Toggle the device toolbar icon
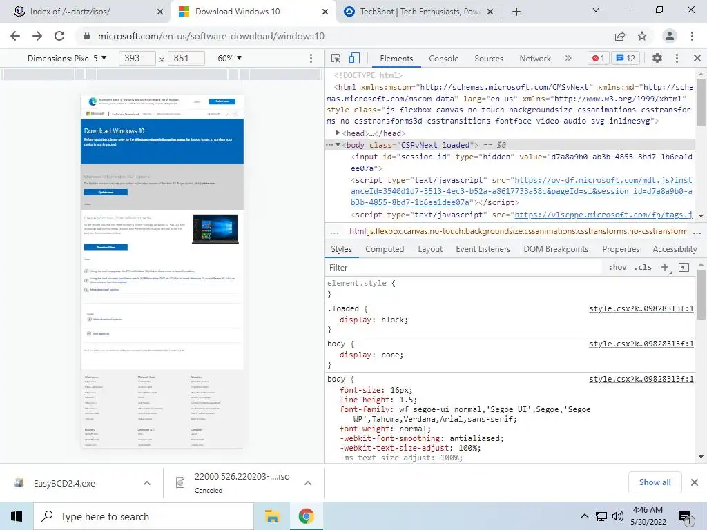Screen dimensions: 707x530 (x=354, y=58)
